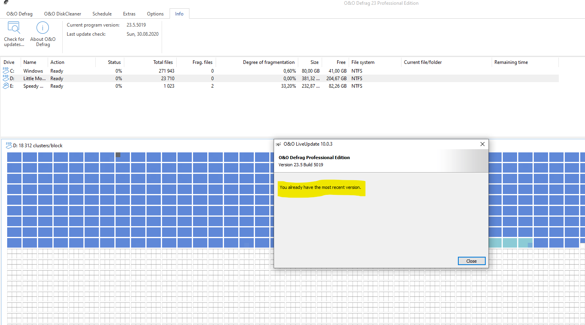Close the LiveUpdate dialog with X
The width and height of the screenshot is (585, 325).
click(x=482, y=144)
